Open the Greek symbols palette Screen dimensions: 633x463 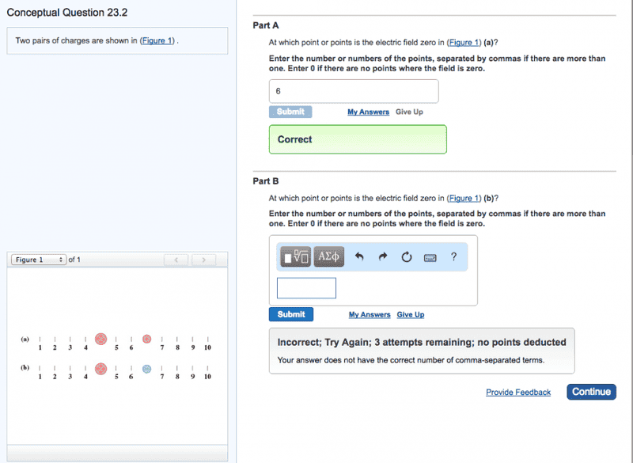[x=329, y=256]
